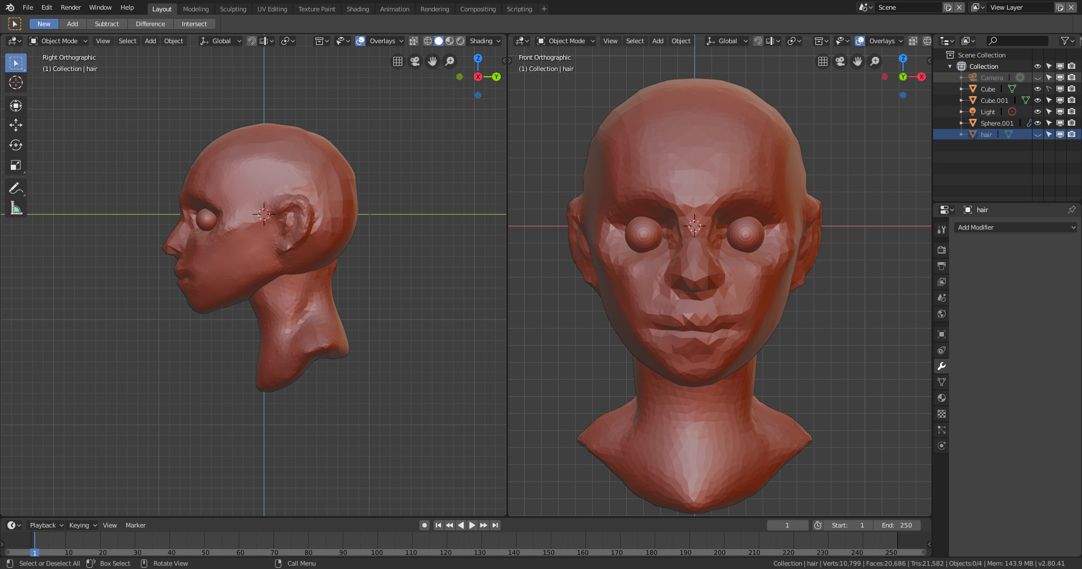1082x569 pixels.
Task: Switch to the UV Editing workspace tab
Action: point(272,9)
